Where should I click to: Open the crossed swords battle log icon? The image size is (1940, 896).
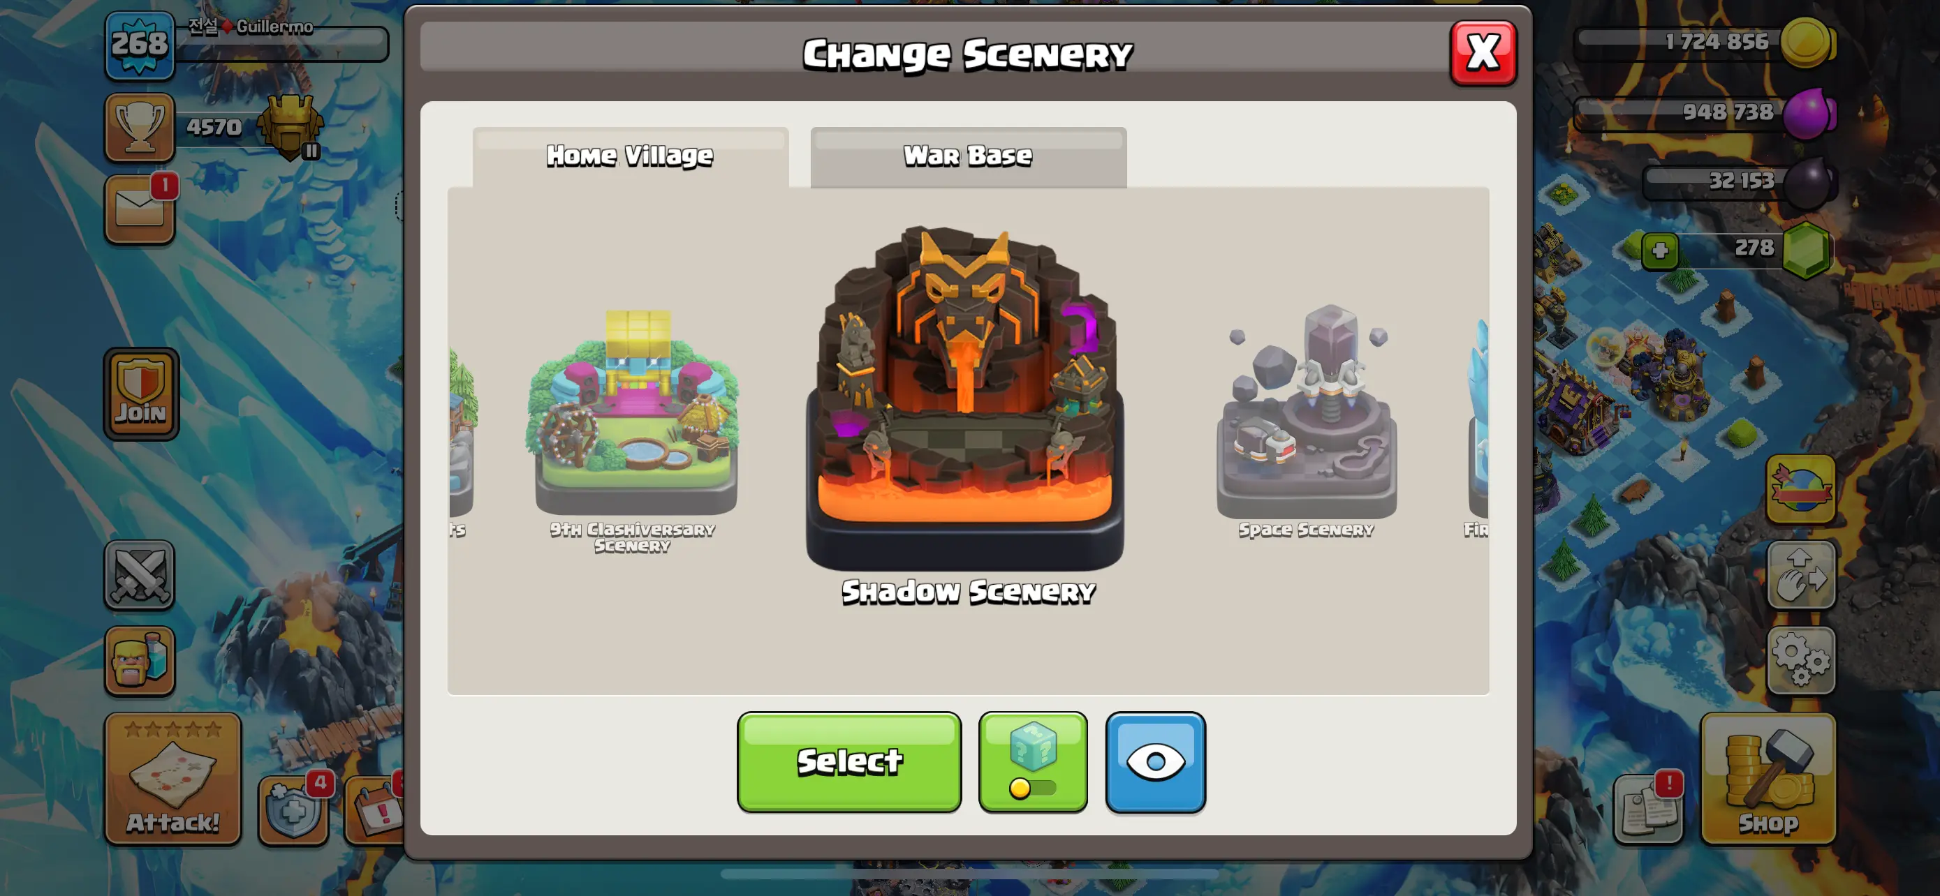point(140,576)
